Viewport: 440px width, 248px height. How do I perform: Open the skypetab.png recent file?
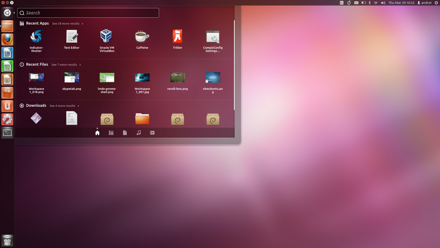(71, 77)
